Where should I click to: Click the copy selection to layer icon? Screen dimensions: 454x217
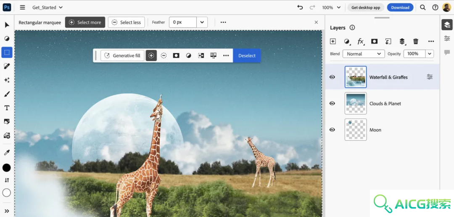click(214, 56)
